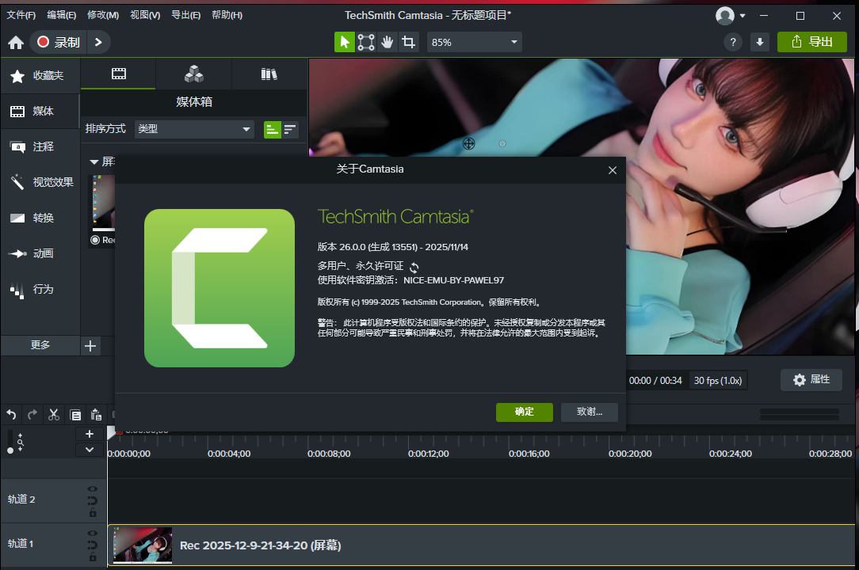Undo the last action
859x570 pixels.
11,415
